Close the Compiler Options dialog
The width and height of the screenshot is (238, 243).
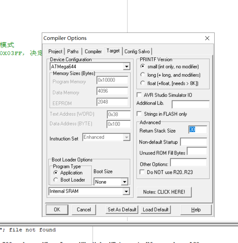[x=207, y=38]
